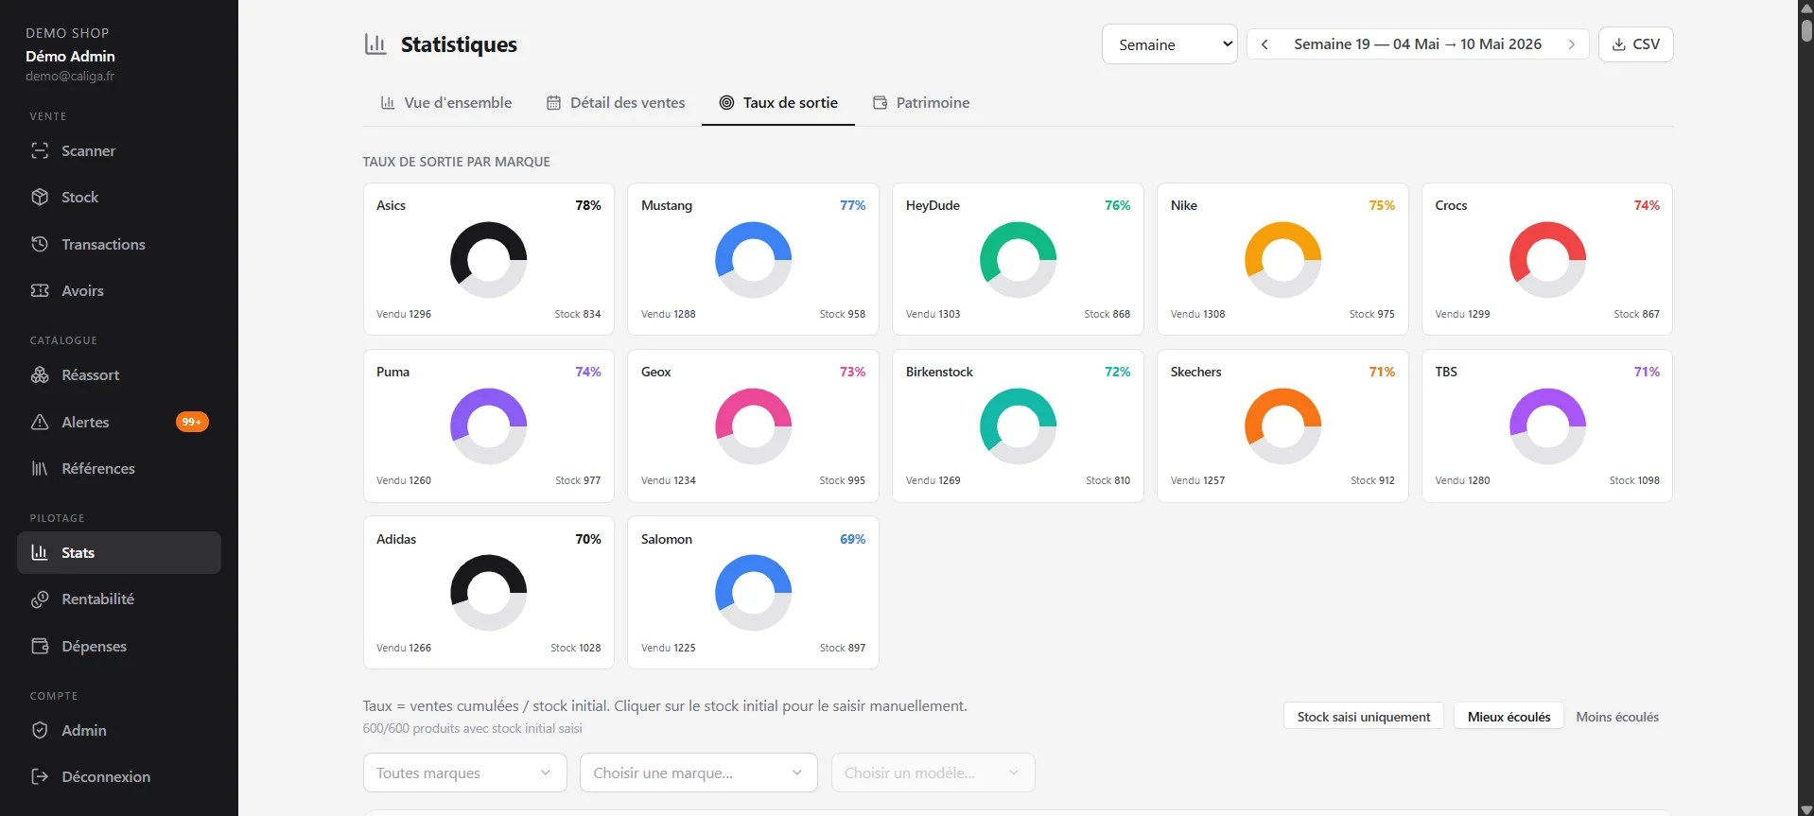Click the Avoirs ticket icon
The width and height of the screenshot is (1814, 816).
pyautogui.click(x=40, y=290)
